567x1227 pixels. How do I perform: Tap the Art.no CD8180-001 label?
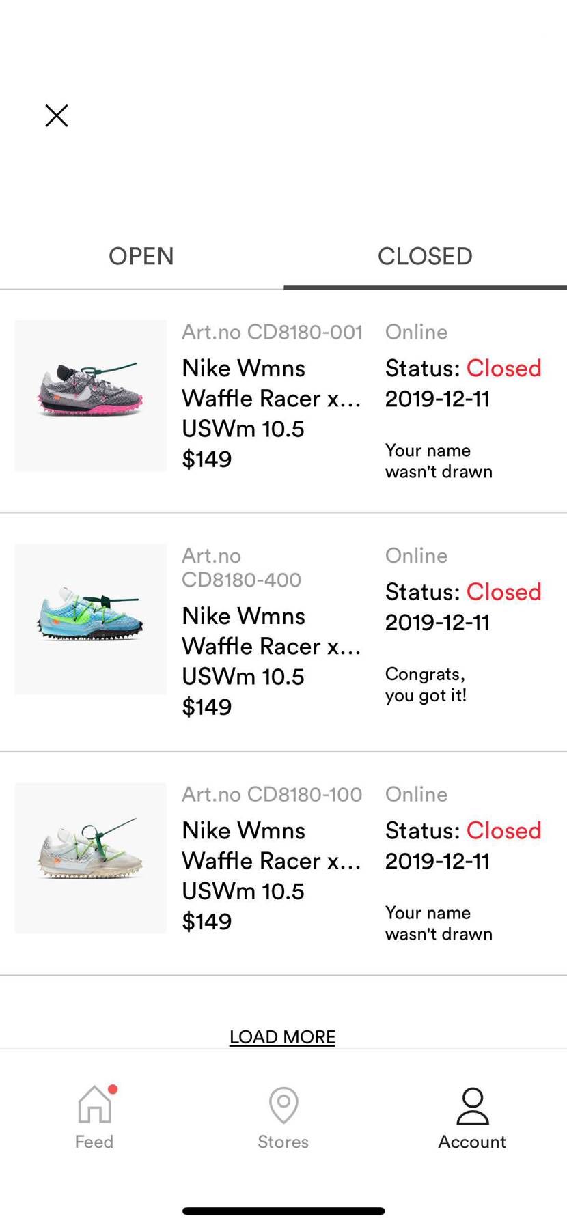[272, 332]
